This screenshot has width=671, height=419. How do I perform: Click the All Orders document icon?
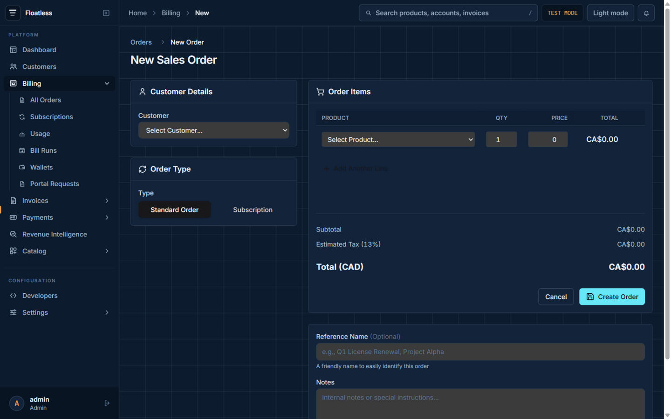(x=22, y=100)
